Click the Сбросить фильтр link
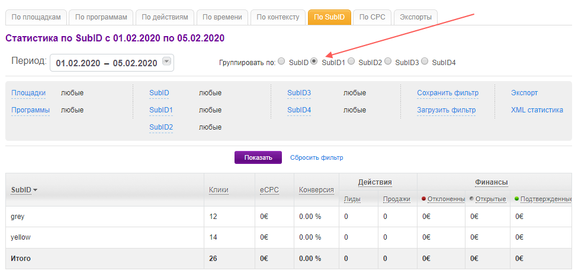The width and height of the screenshot is (578, 274). pos(316,157)
